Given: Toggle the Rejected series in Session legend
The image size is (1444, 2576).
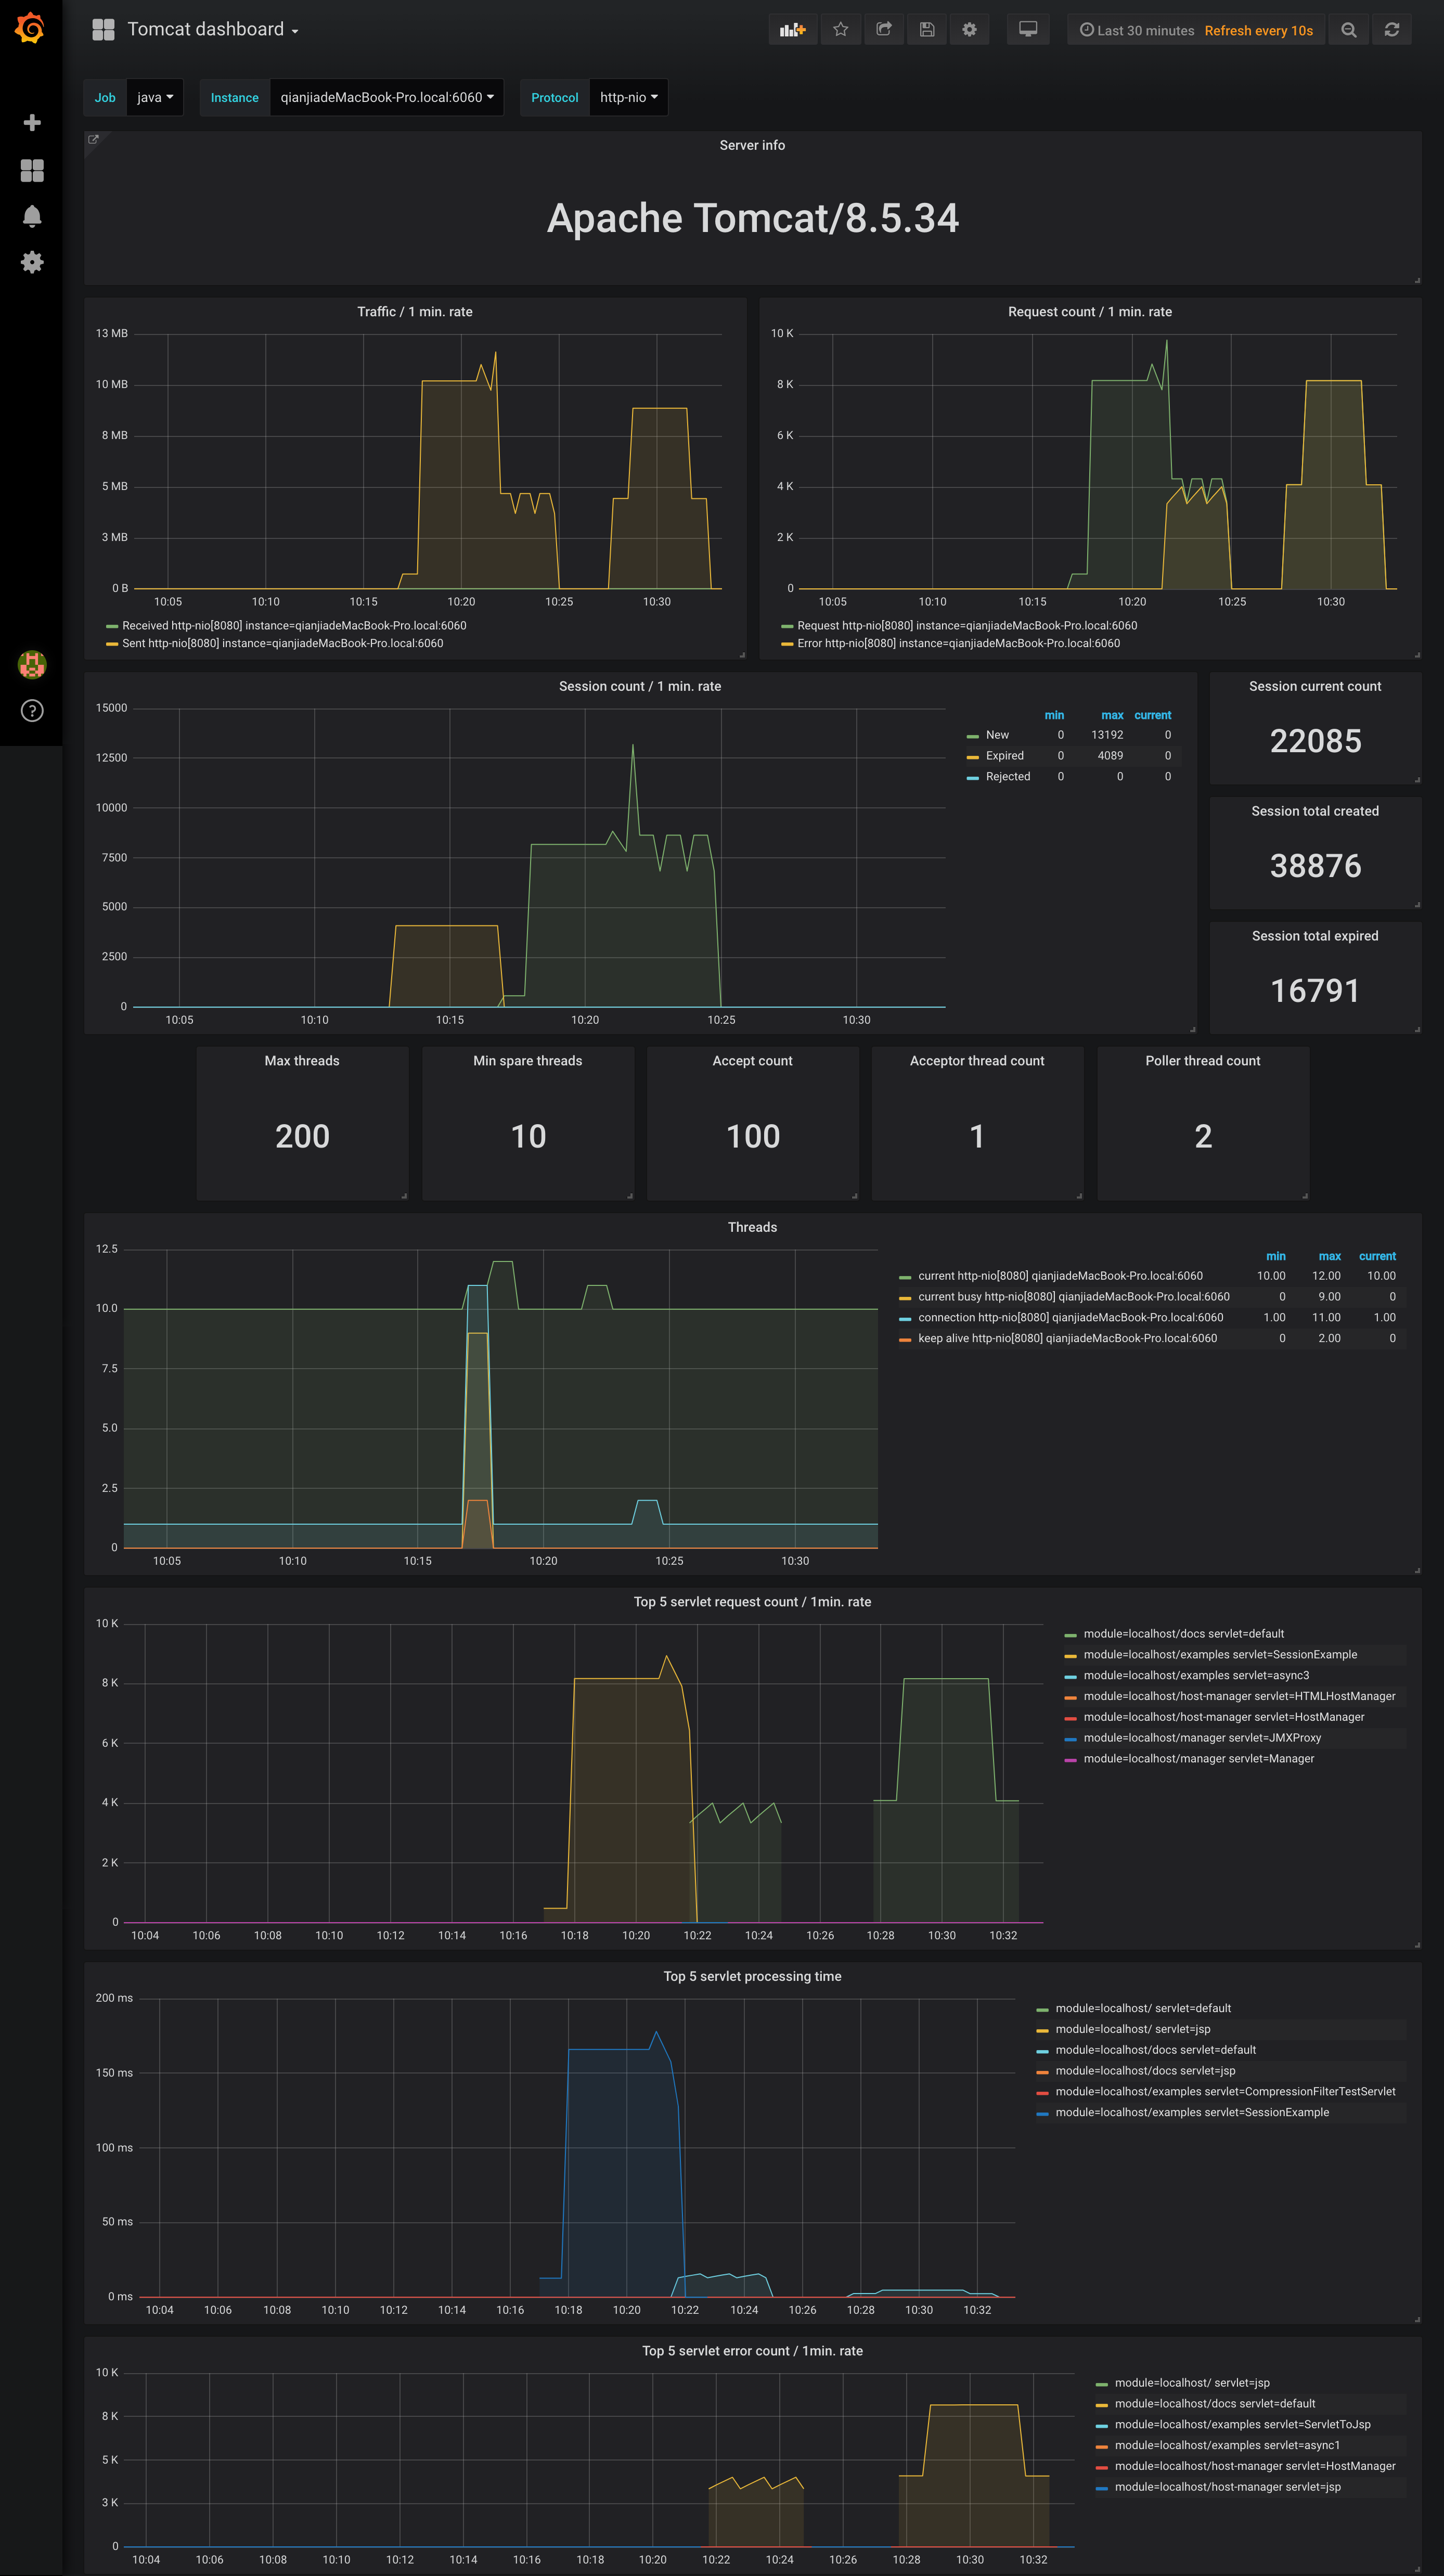Looking at the screenshot, I should tap(1007, 777).
